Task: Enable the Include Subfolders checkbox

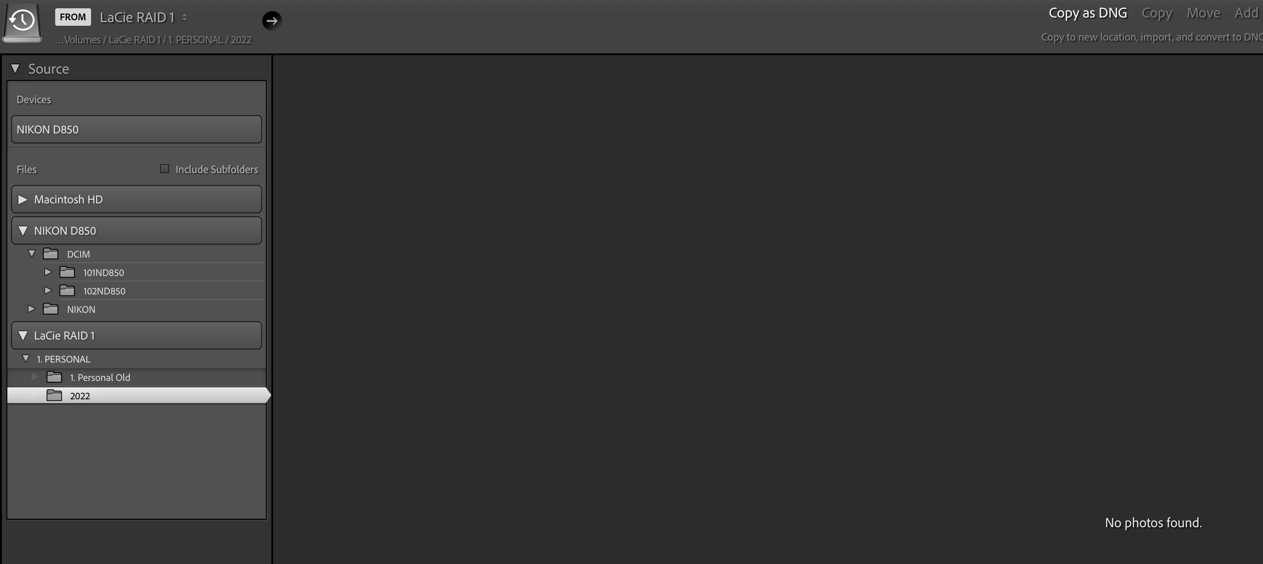Action: (165, 169)
